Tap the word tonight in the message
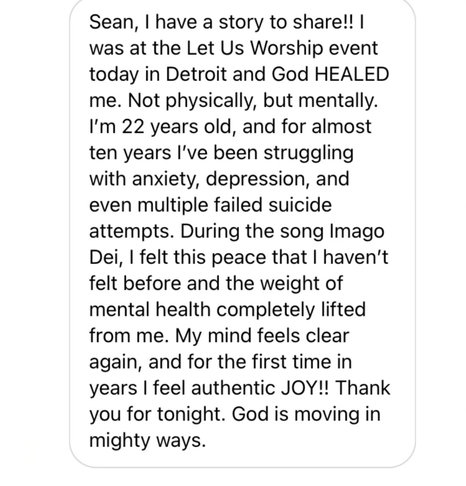Viewport: 466px width, 486px height. (193, 414)
